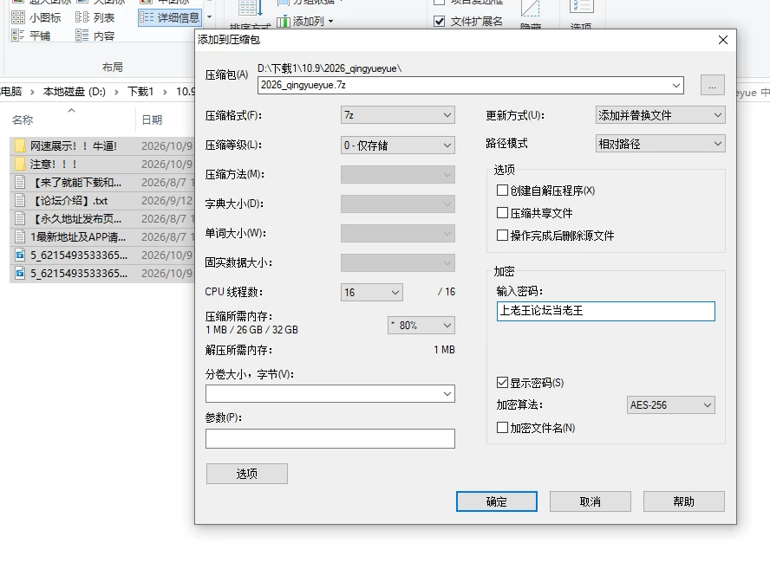Expand the layout gallery arrow beside 详细信息
Viewport: 770px width, 569px height.
click(209, 17)
